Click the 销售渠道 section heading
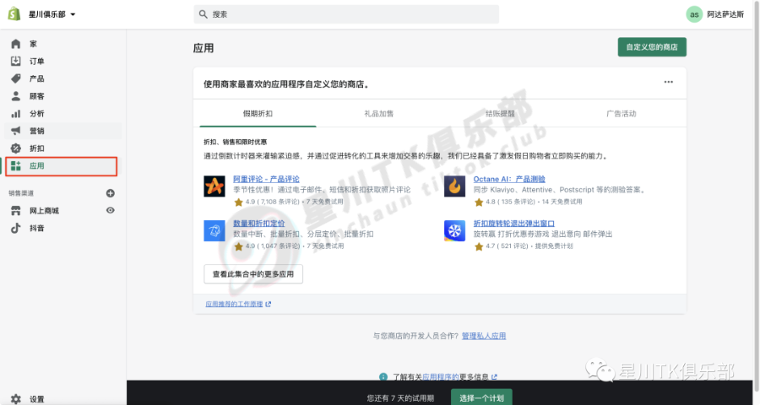This screenshot has width=760, height=405. [x=21, y=193]
